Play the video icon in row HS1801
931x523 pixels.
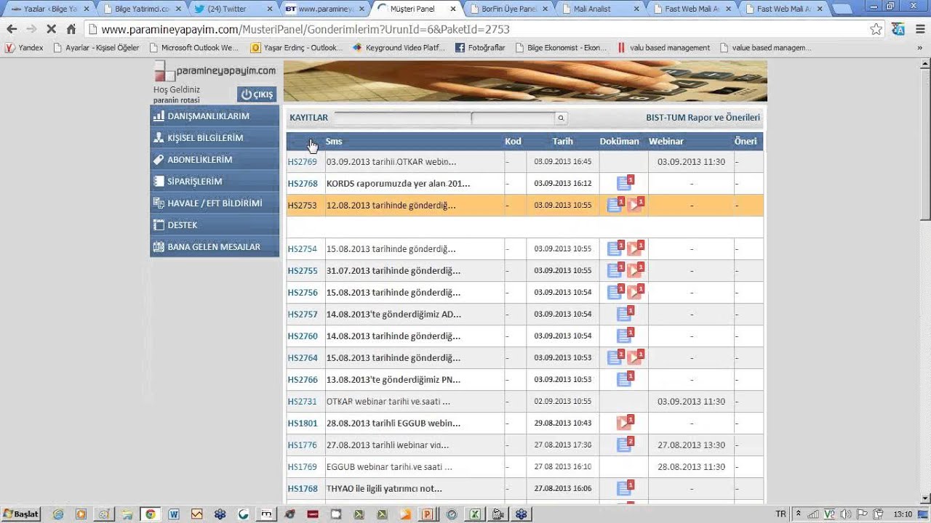[625, 423]
